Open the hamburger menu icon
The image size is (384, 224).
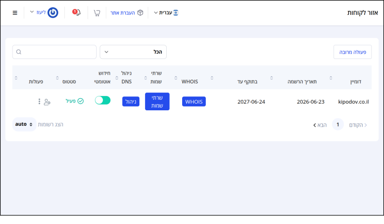coord(15,13)
